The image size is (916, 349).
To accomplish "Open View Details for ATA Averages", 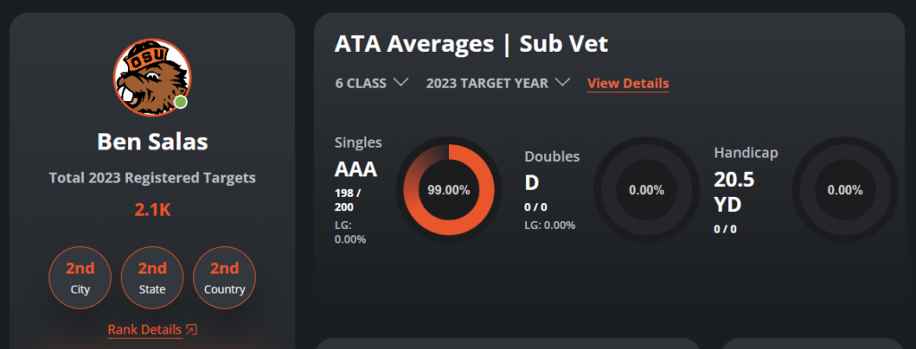I will 628,83.
